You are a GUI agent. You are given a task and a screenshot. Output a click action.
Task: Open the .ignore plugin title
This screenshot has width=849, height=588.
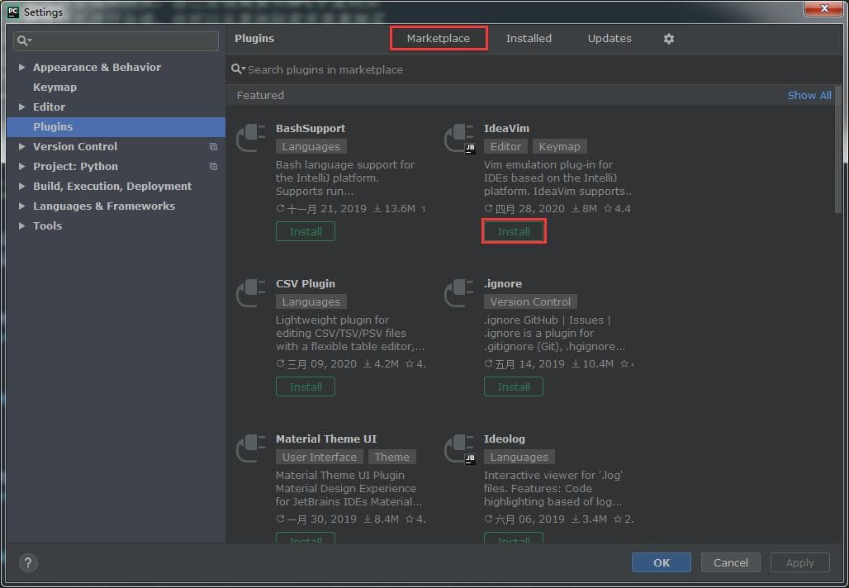(503, 284)
